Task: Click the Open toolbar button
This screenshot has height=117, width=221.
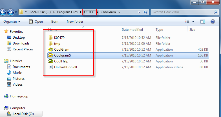Action: pos(36,22)
